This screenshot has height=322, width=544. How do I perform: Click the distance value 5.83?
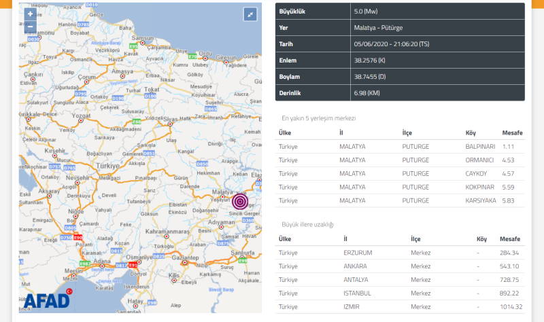pos(508,200)
